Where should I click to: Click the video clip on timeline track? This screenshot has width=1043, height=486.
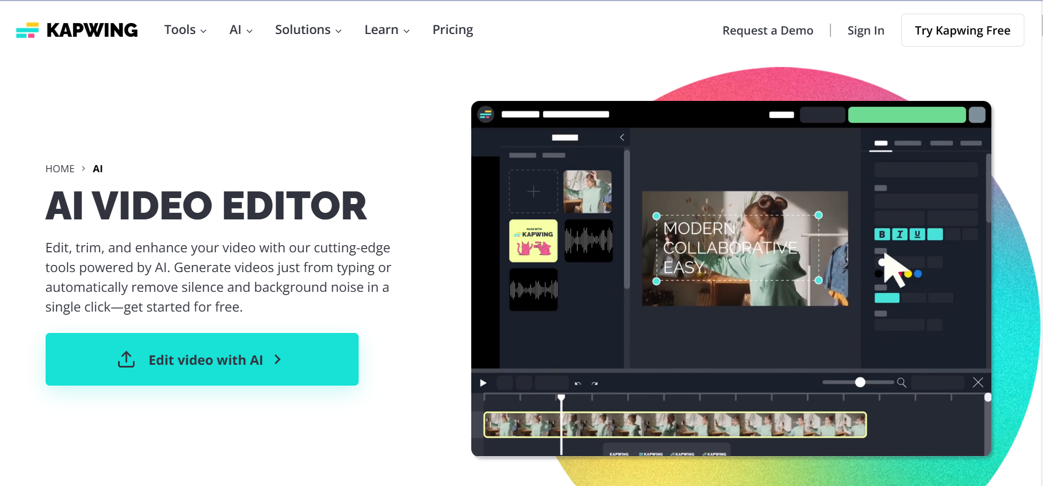click(x=675, y=425)
